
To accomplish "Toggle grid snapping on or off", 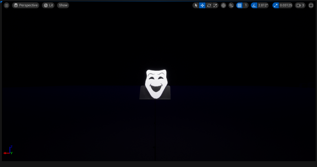I will click(239, 5).
